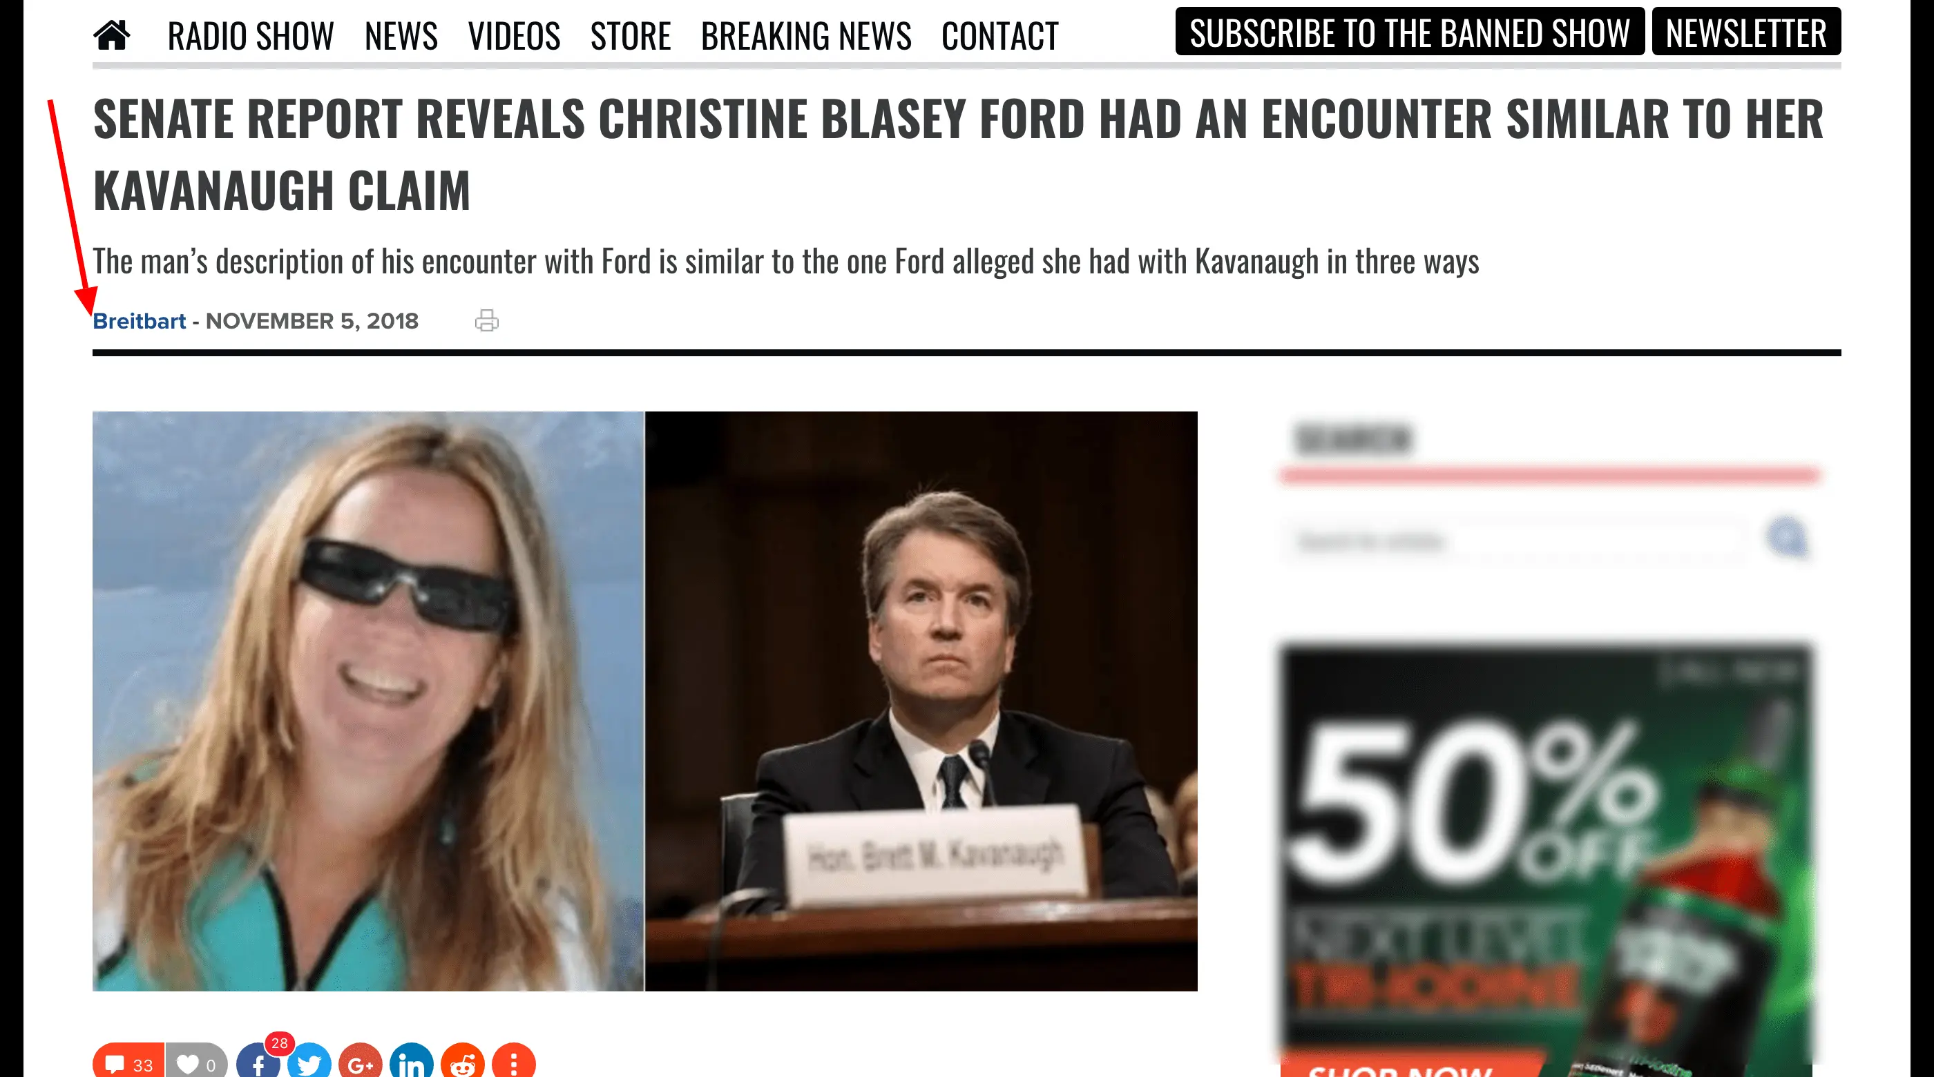The image size is (1934, 1077).
Task: Click the blurred sidebar search field
Action: [x=1517, y=541]
